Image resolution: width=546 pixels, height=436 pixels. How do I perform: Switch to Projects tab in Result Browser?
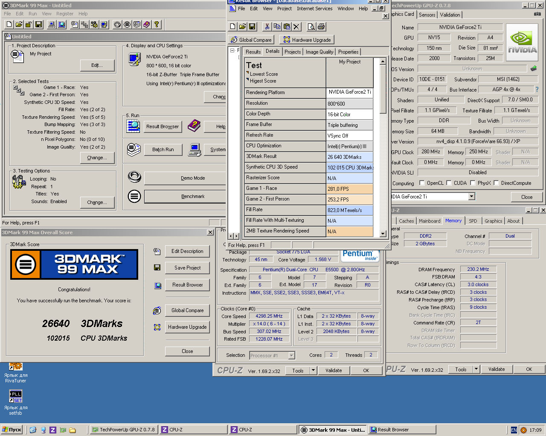point(293,52)
